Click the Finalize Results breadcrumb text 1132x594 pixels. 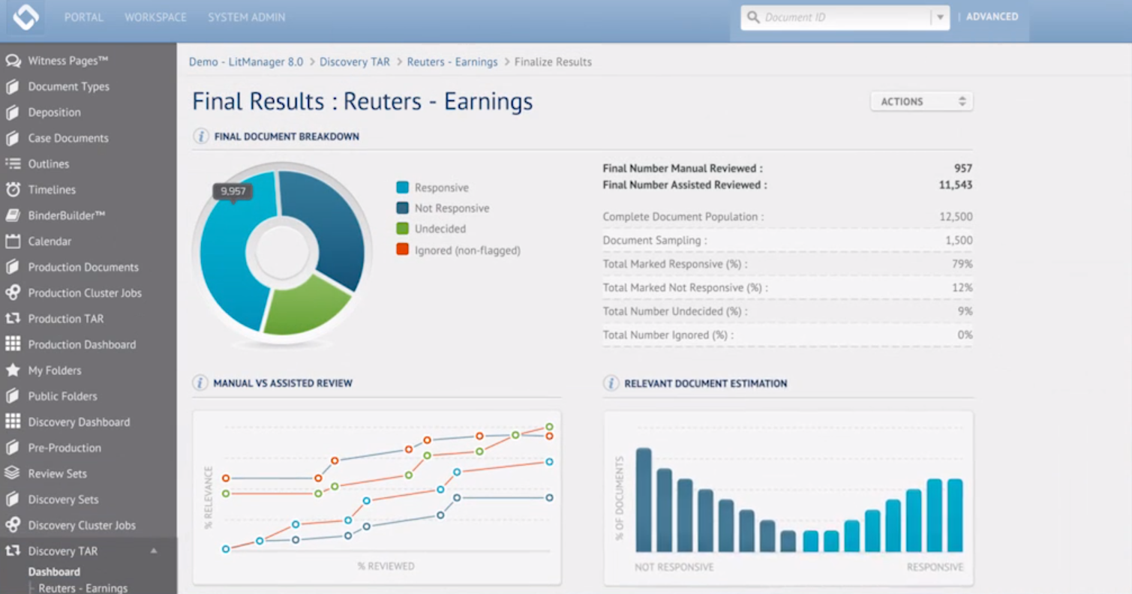(x=553, y=62)
